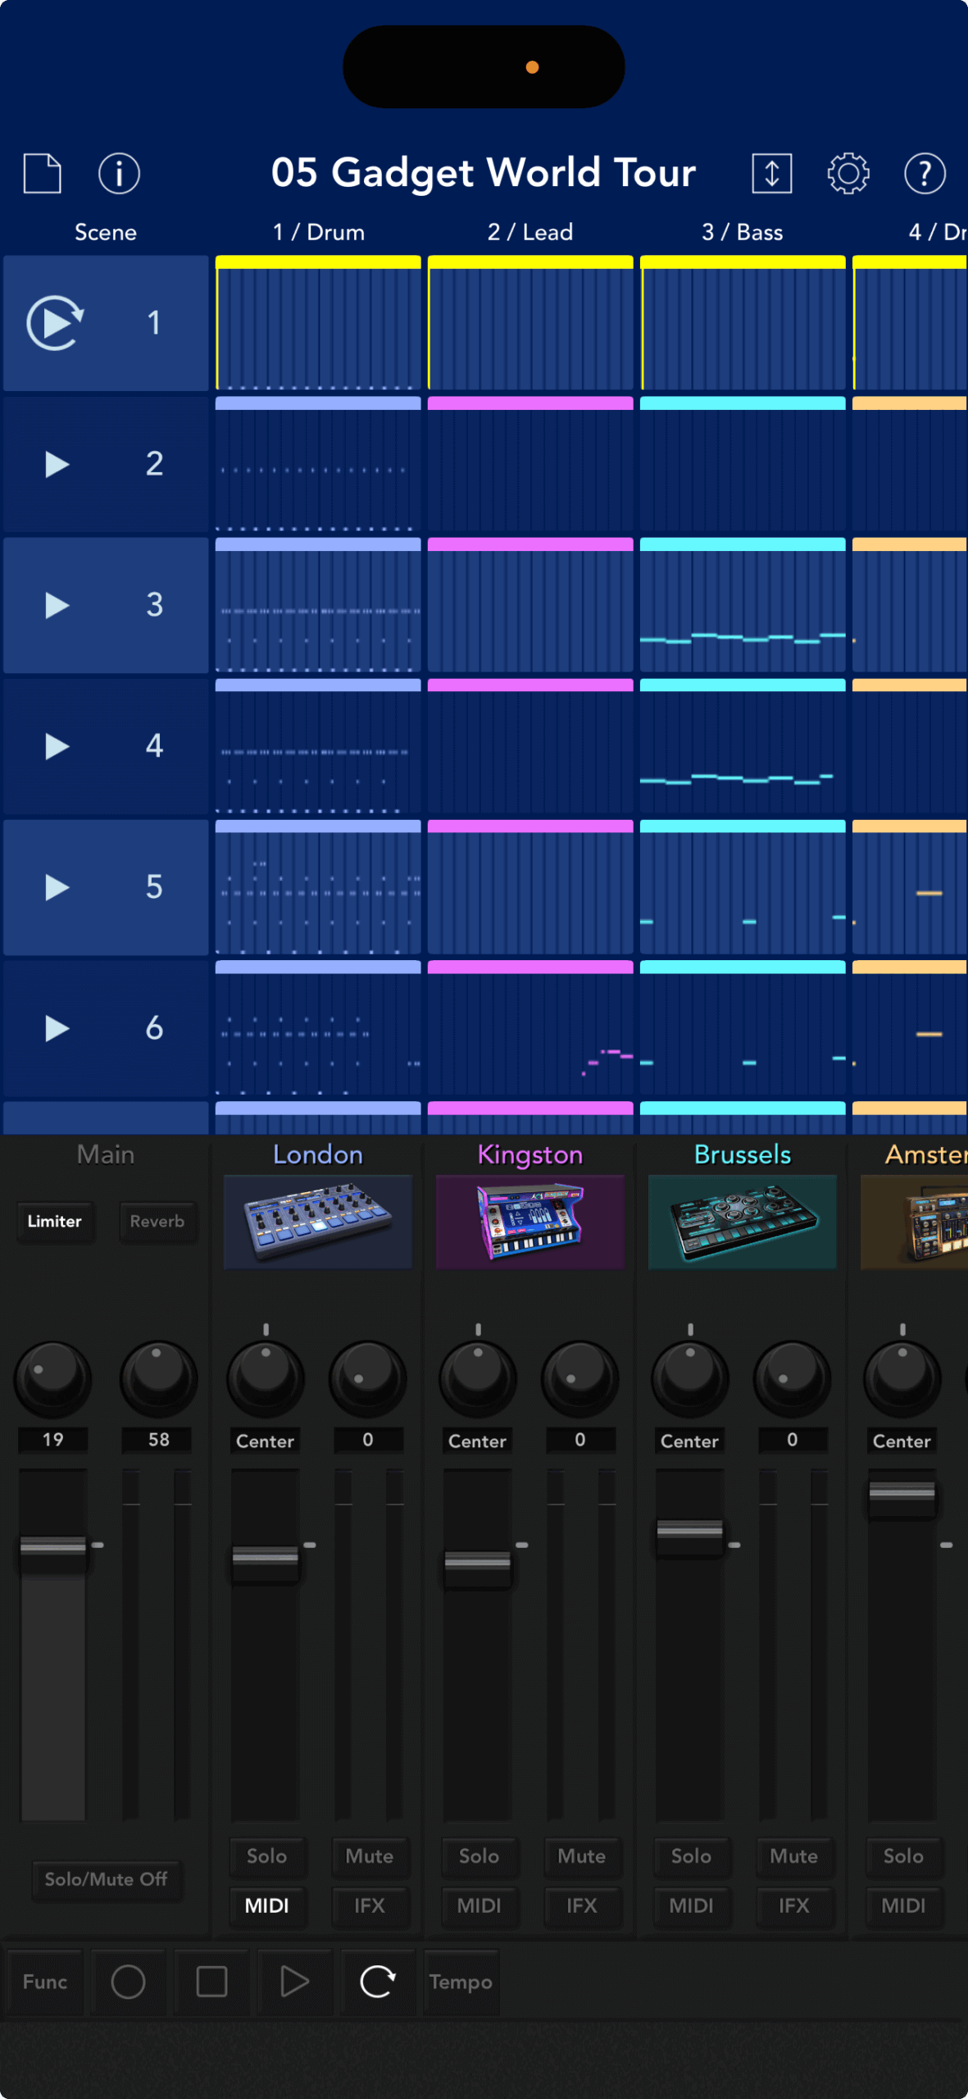Open the Tempo settings
Viewport: 968px width, 2099px height.
point(461,1982)
